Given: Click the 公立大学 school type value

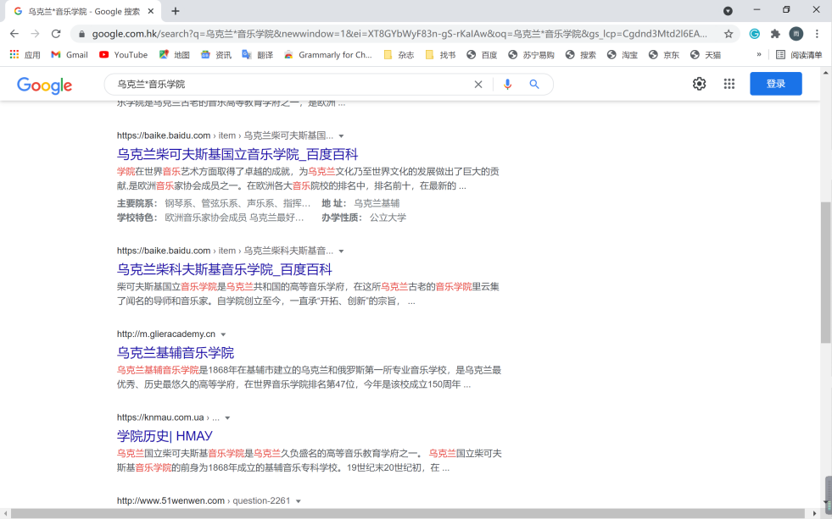Looking at the screenshot, I should [388, 218].
